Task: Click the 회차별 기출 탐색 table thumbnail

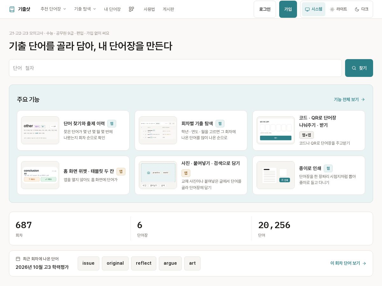Action: [158, 130]
